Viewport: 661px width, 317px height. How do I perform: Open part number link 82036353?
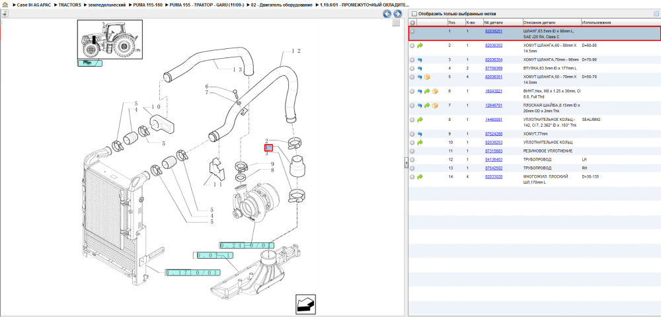pos(493,45)
